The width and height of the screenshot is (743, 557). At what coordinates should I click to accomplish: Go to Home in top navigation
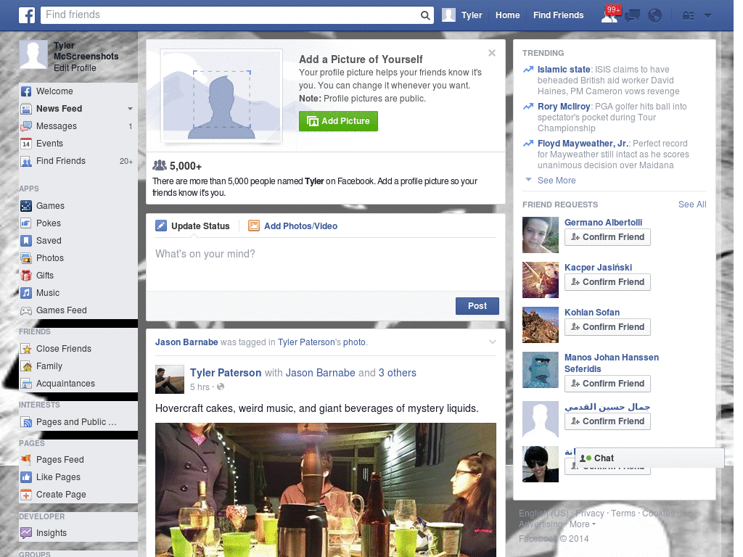(507, 15)
